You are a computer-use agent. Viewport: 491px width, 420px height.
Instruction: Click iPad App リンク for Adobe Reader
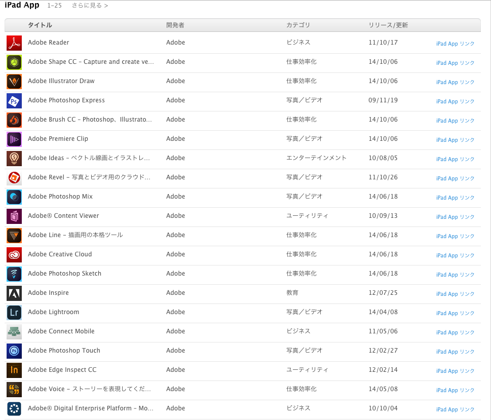(456, 44)
